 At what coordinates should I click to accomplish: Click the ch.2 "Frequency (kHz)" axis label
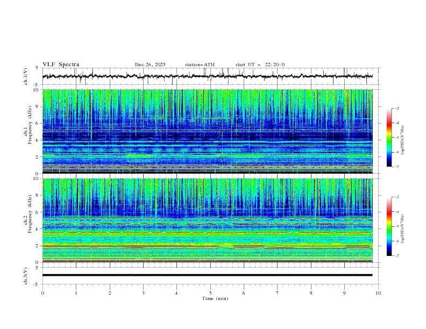click(x=30, y=213)
